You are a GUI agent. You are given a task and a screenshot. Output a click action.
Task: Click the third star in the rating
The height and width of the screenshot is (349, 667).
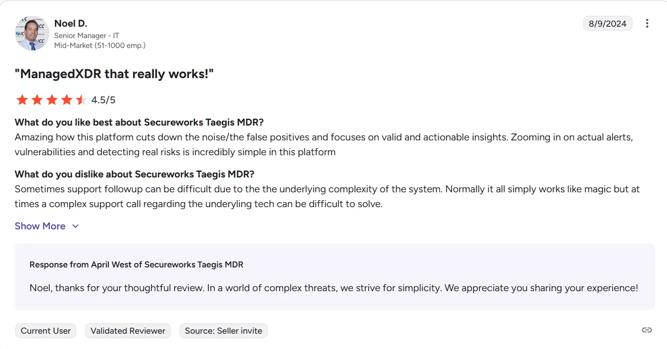pos(51,99)
